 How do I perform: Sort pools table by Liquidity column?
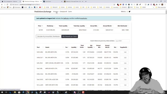coord(75,47)
